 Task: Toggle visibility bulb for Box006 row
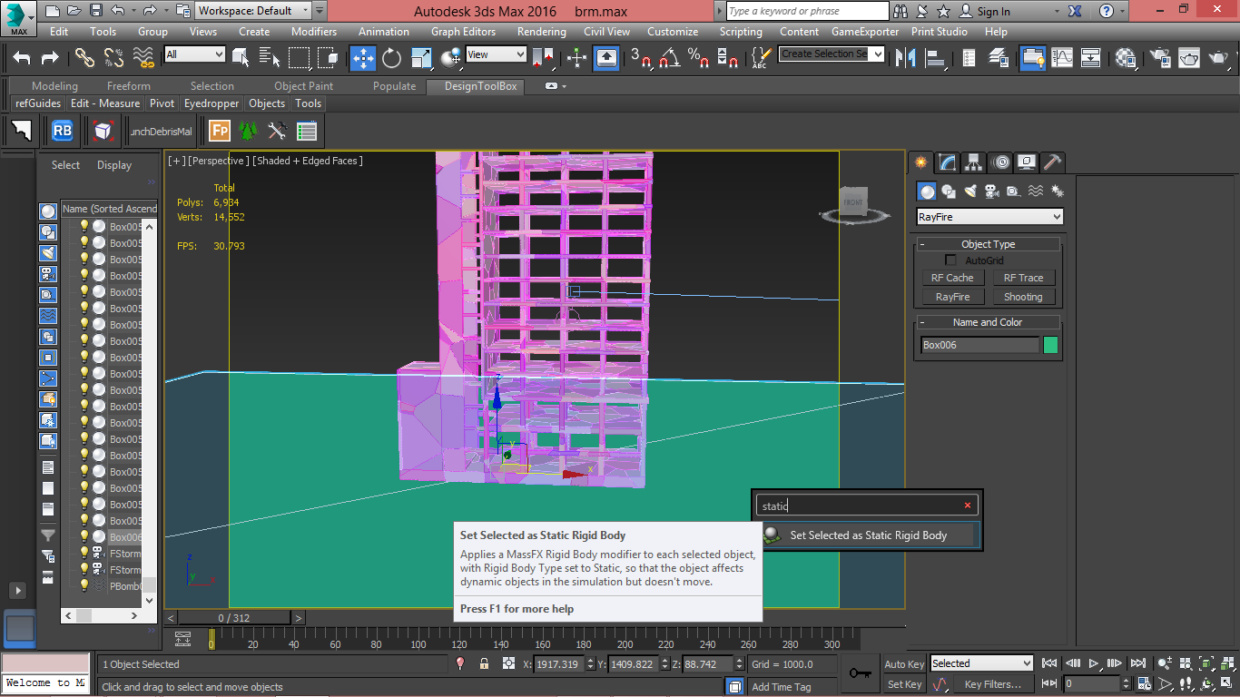point(84,536)
